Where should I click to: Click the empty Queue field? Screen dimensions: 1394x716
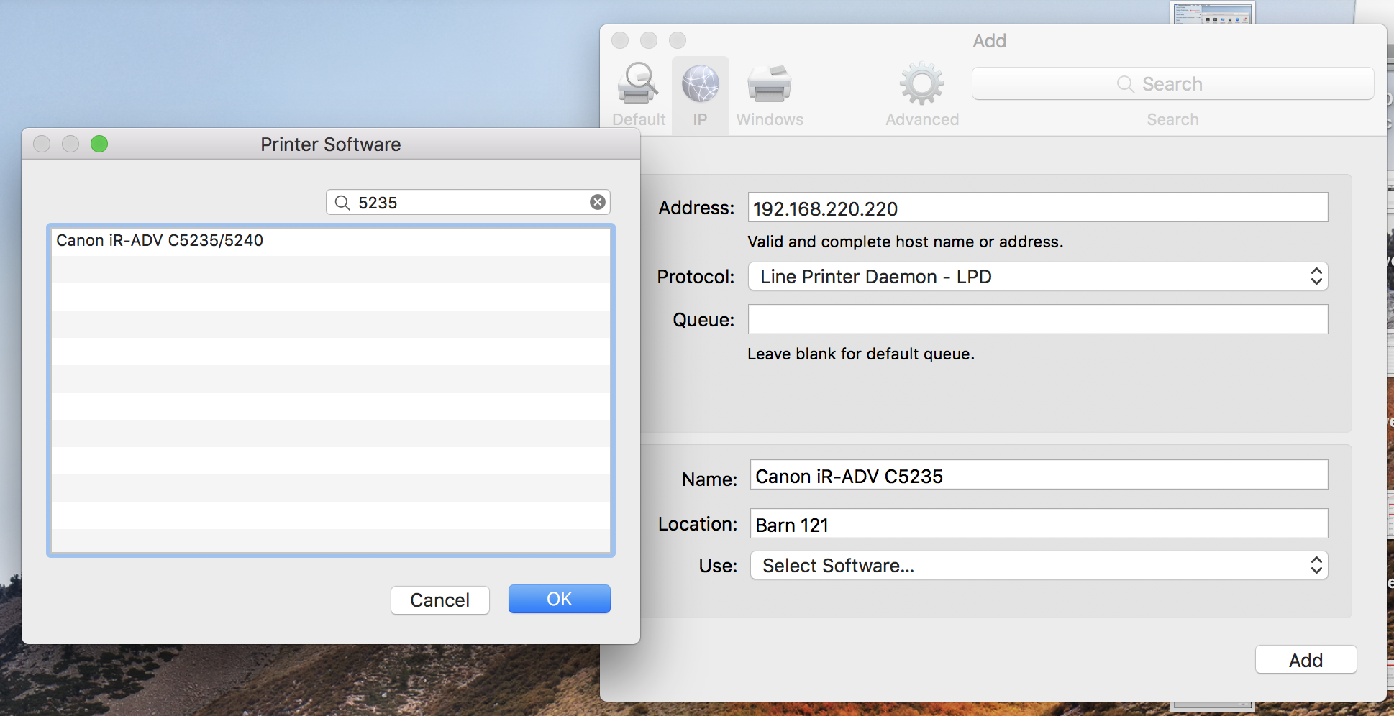pyautogui.click(x=1038, y=319)
